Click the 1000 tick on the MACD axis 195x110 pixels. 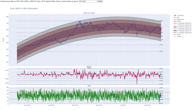coord(7,70)
